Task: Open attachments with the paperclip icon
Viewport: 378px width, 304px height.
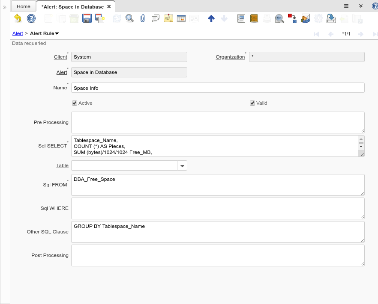Action: click(143, 18)
